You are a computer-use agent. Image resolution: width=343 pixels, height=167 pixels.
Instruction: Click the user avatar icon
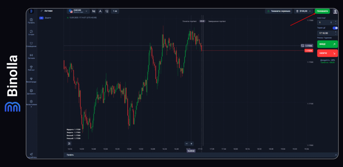[335, 11]
